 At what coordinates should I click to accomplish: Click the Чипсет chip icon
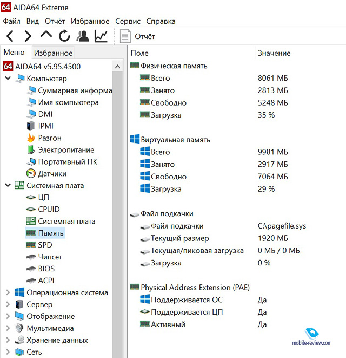click(x=31, y=257)
